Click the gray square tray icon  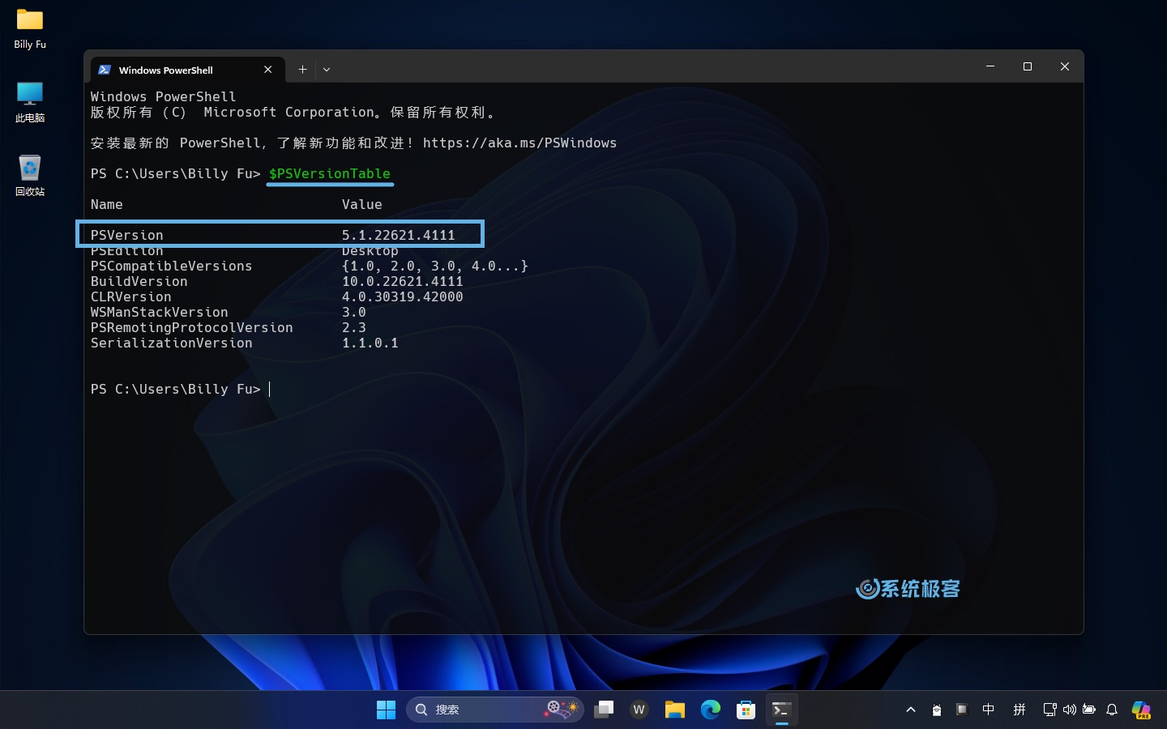tap(962, 710)
